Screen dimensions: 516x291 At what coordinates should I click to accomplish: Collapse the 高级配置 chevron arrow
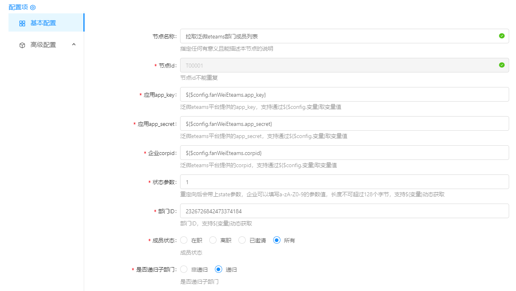(x=74, y=45)
